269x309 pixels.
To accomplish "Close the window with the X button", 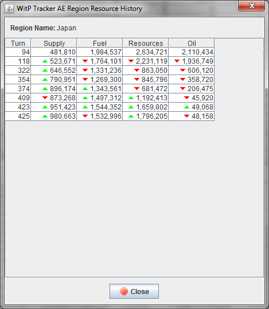I will point(251,6).
